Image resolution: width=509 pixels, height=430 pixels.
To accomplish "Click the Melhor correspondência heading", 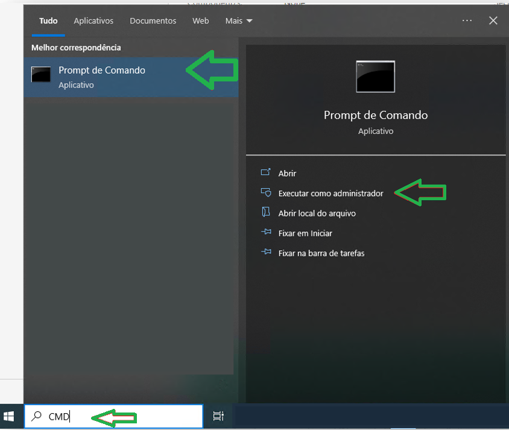I will click(x=76, y=48).
